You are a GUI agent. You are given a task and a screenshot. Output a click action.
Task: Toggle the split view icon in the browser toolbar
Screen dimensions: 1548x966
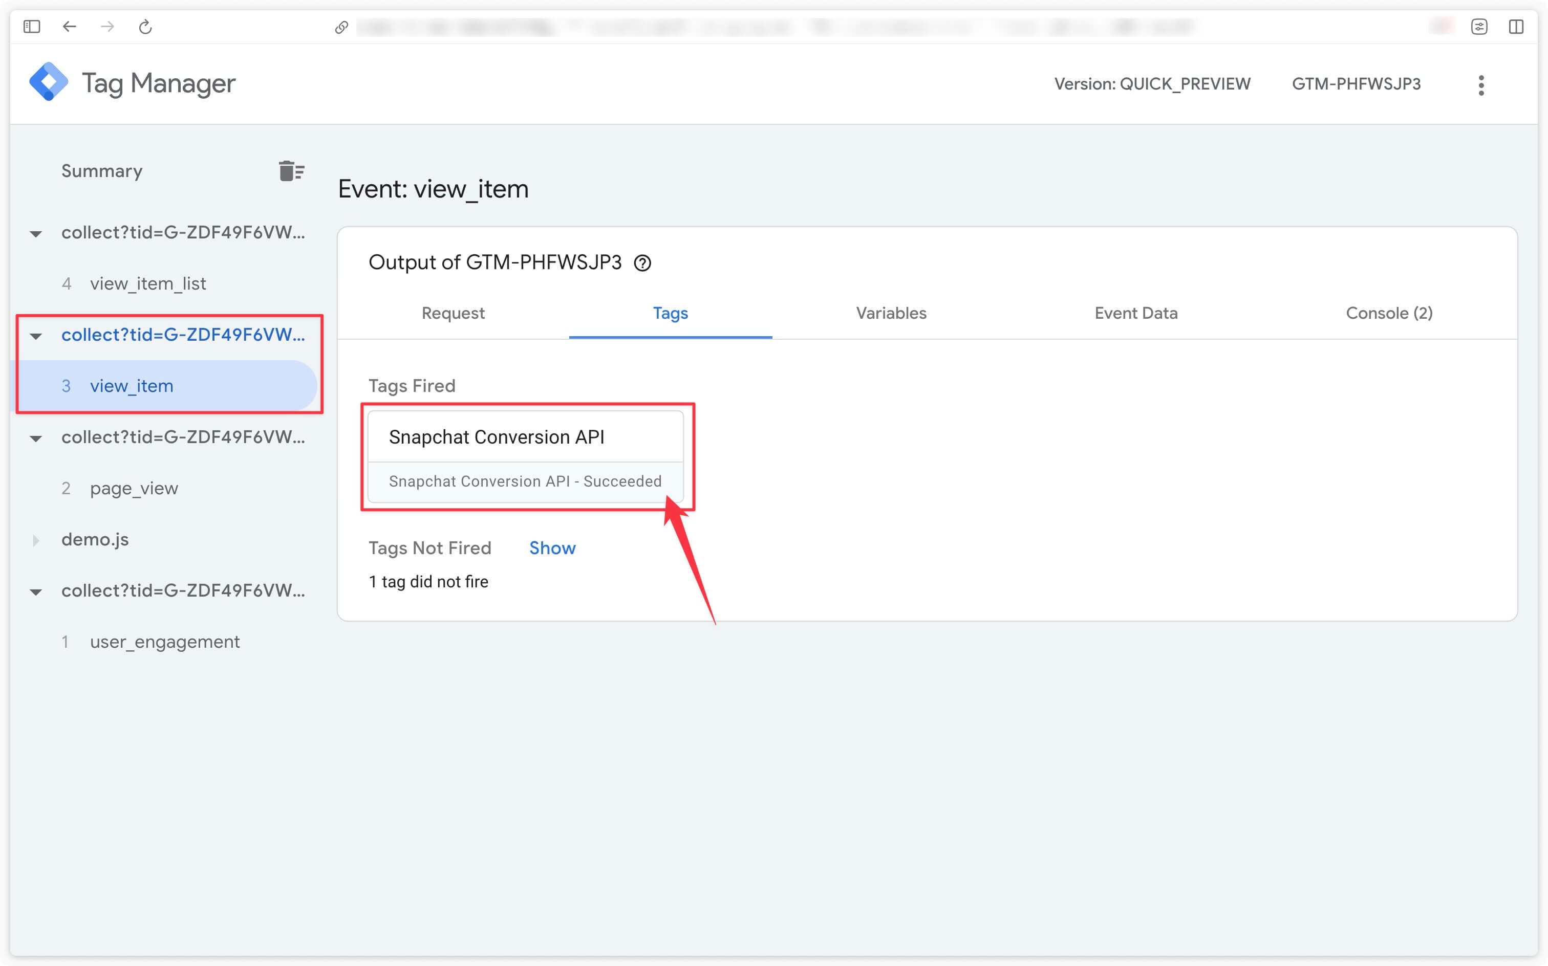pos(1516,27)
